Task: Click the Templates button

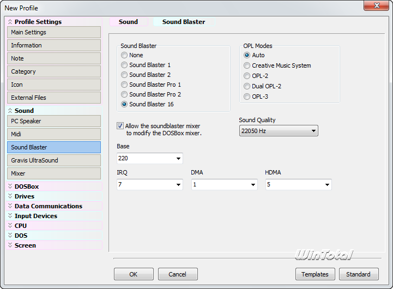Action: click(x=315, y=274)
